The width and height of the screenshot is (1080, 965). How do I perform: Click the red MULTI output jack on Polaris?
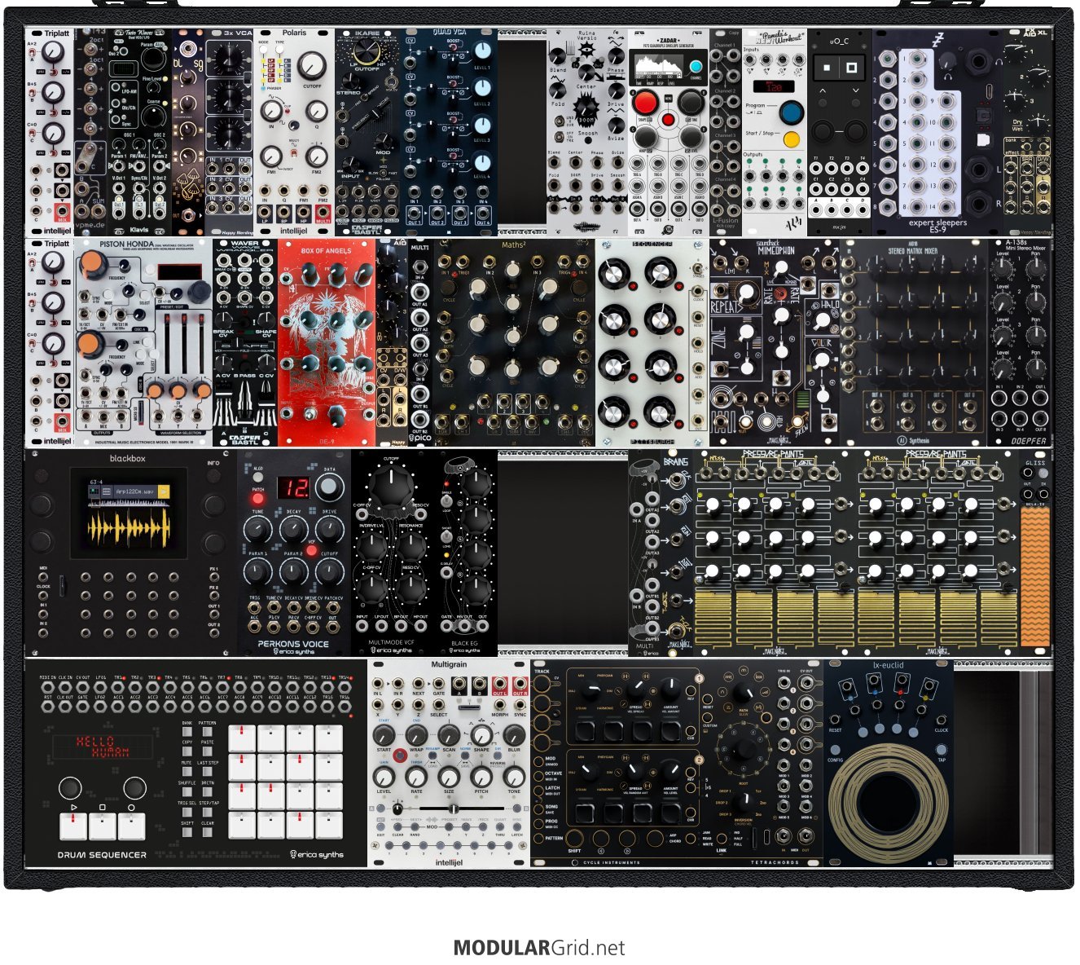pos(323,210)
